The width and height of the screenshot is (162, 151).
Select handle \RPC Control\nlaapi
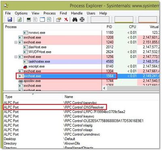click(78, 130)
